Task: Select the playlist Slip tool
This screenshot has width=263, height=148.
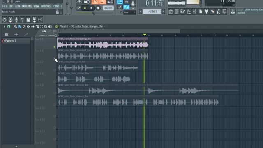Action: [x=33, y=26]
